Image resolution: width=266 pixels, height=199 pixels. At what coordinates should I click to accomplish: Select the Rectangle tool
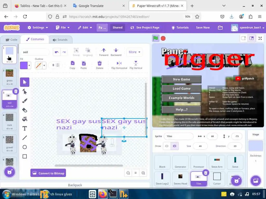coord(25,156)
